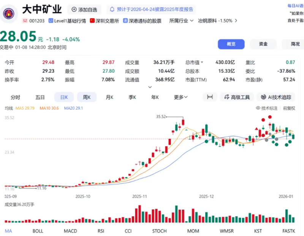Expand the 总市值 dropdown arrow
This screenshot has width=304, height=236.
[202, 62]
